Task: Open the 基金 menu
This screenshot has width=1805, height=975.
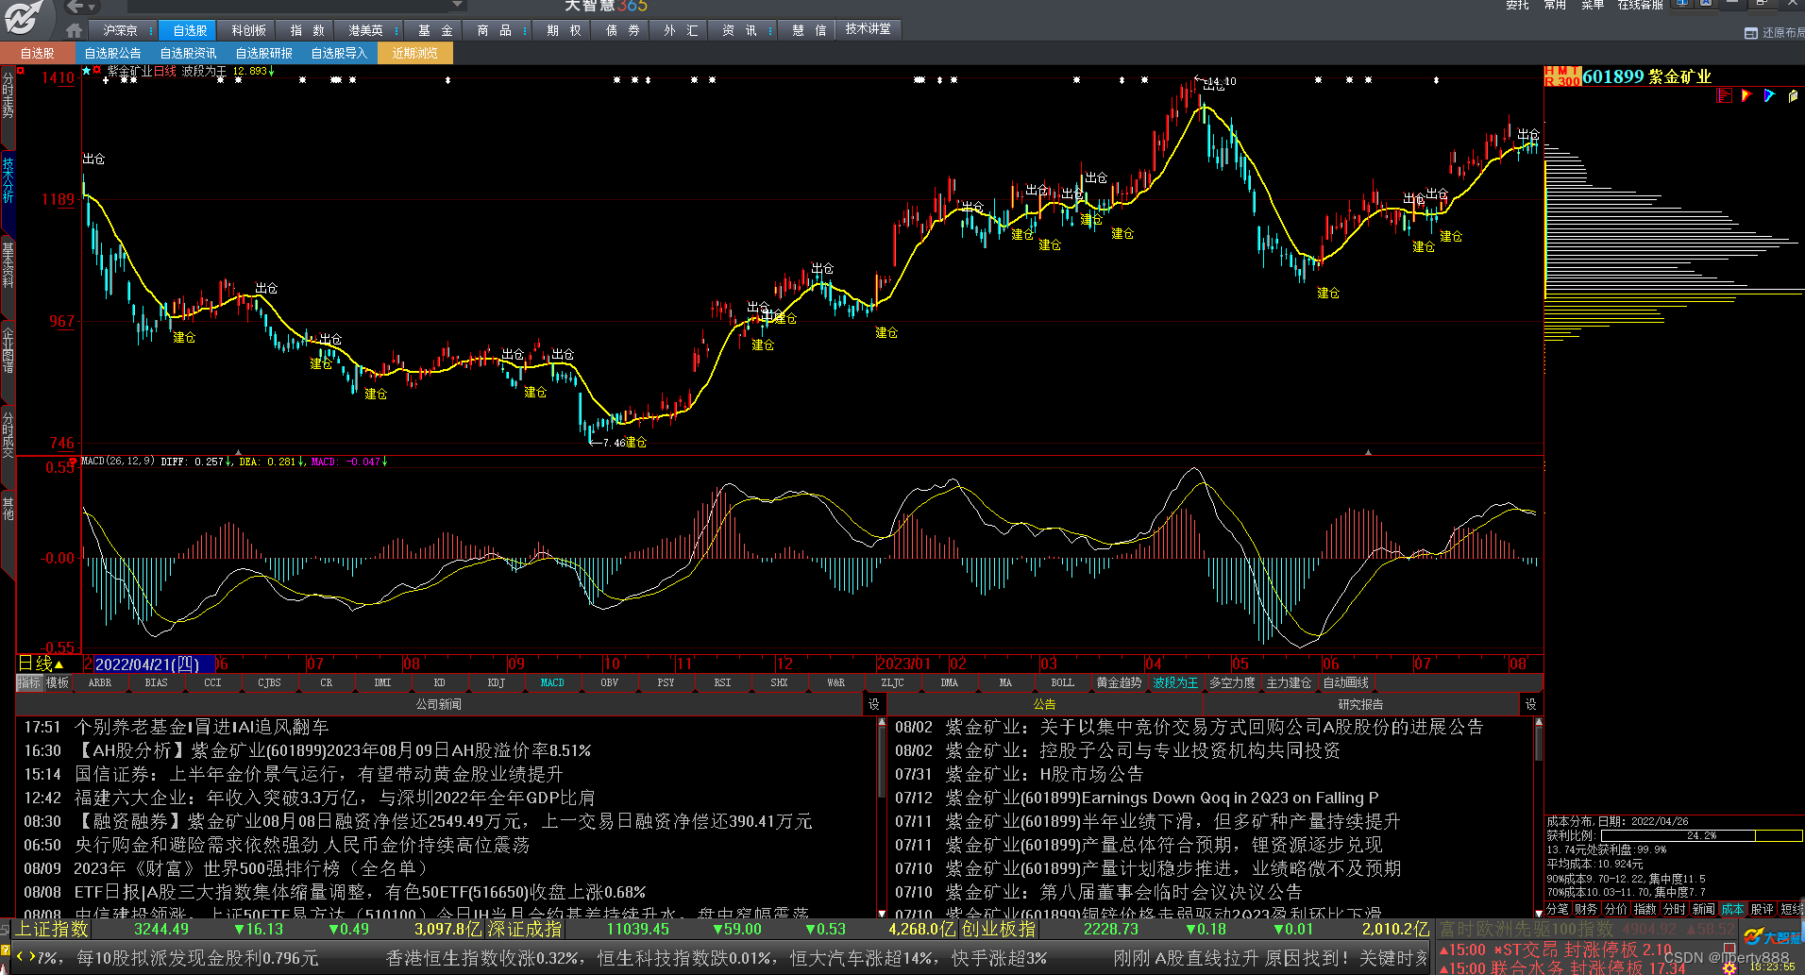Action: tap(435, 30)
